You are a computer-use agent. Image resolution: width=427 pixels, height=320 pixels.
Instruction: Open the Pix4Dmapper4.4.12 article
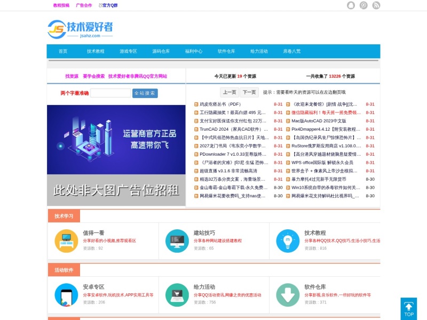click(326, 129)
